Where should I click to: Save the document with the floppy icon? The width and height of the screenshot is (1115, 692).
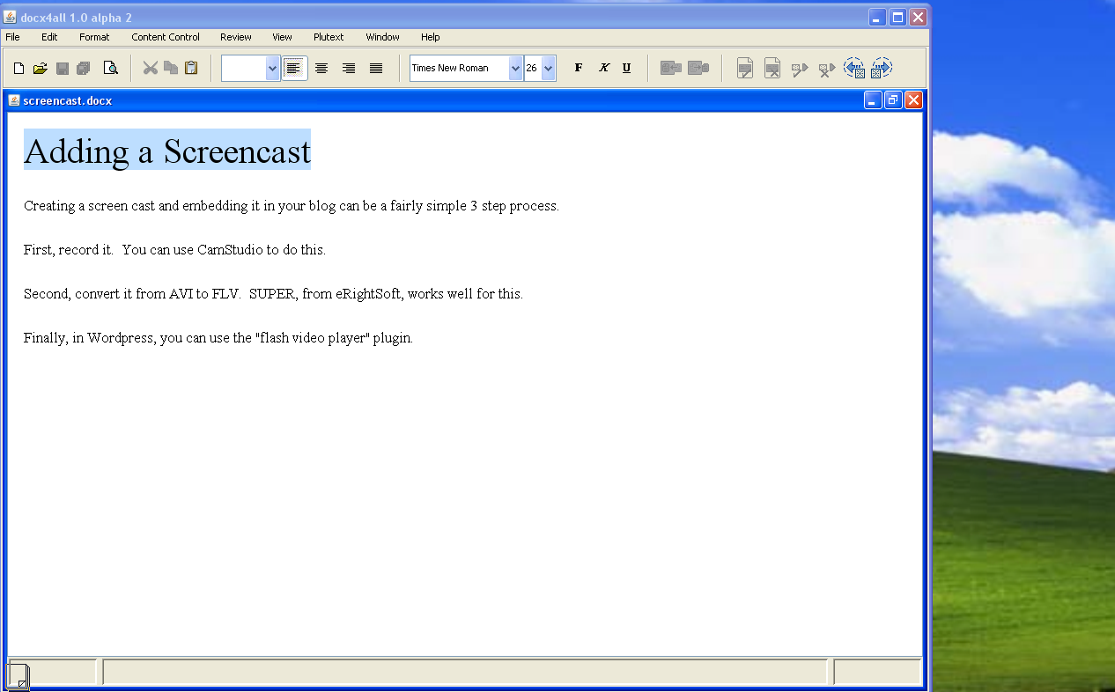[x=63, y=69]
